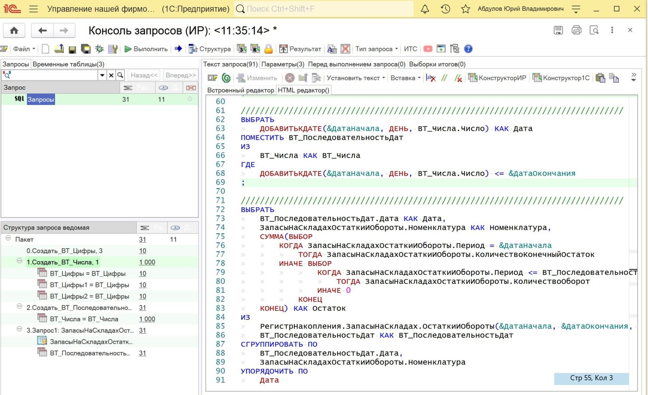The width and height of the screenshot is (648, 395).
Task: Add to favorites with the star icon
Action: [x=465, y=9]
